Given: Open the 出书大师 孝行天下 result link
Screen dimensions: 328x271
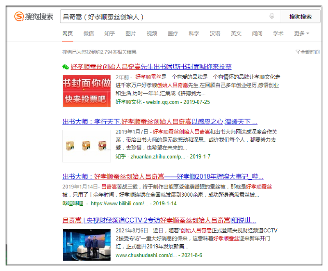Looking at the screenshot, I should (x=160, y=122).
